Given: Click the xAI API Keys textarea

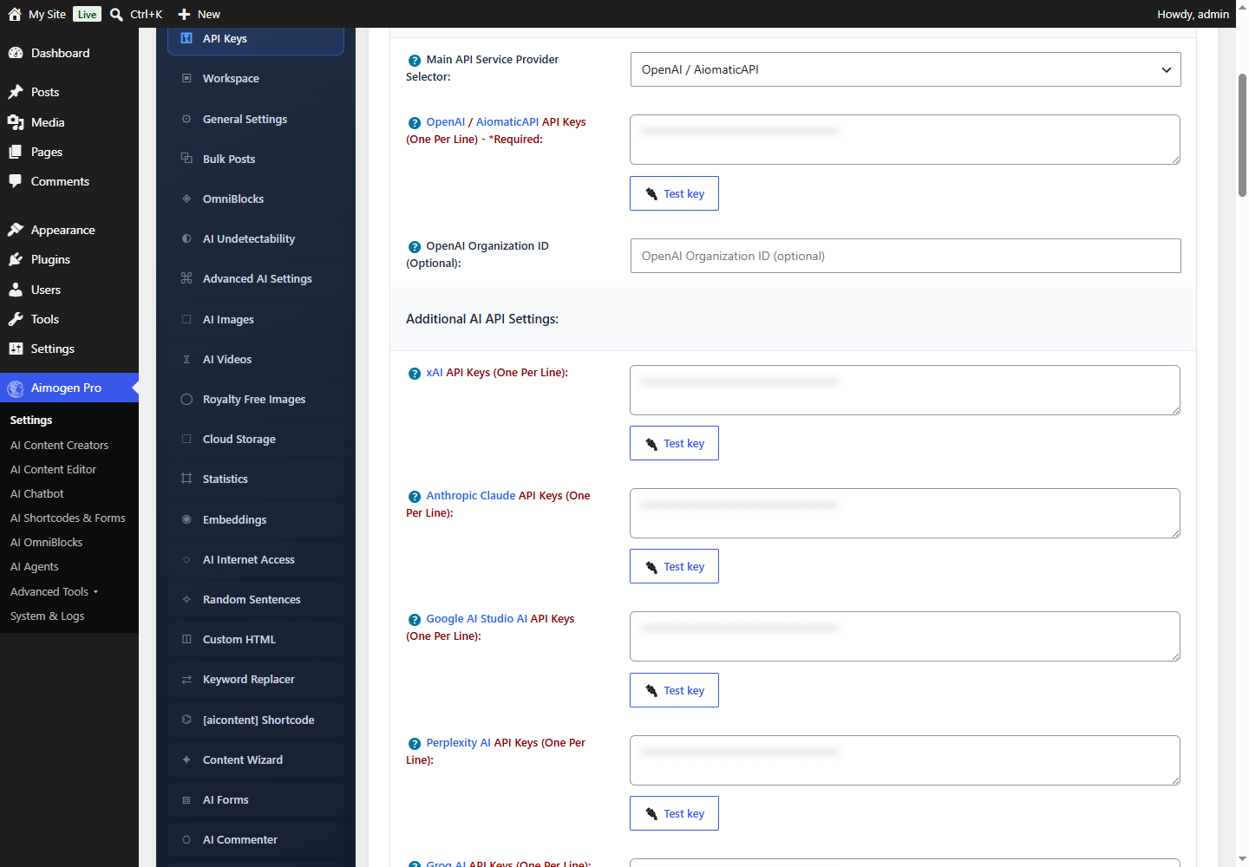Looking at the screenshot, I should tap(906, 390).
